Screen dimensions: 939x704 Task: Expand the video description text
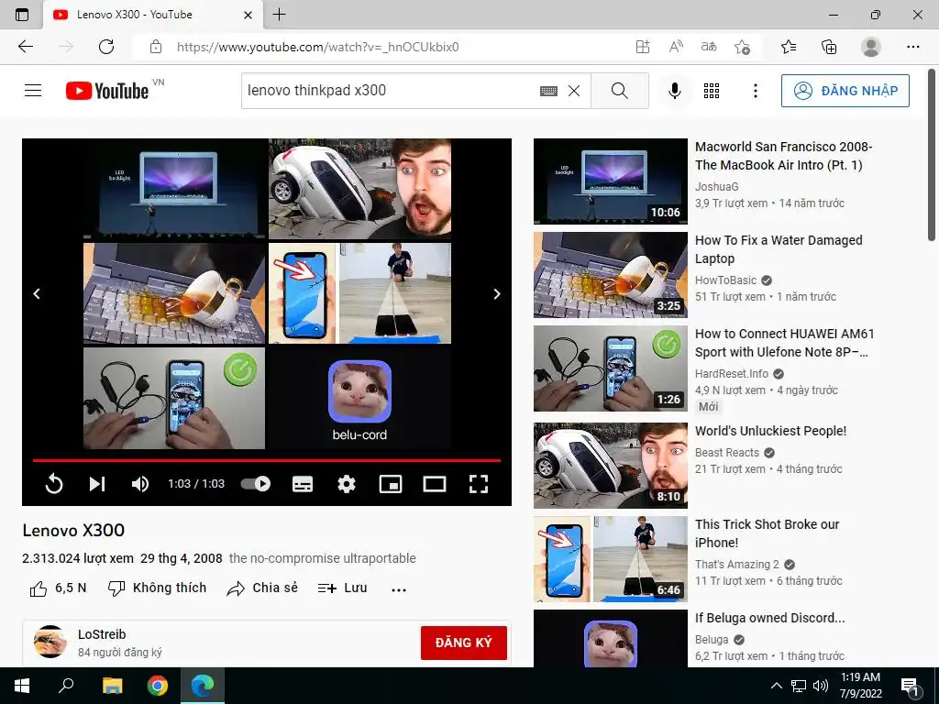pyautogui.click(x=322, y=558)
